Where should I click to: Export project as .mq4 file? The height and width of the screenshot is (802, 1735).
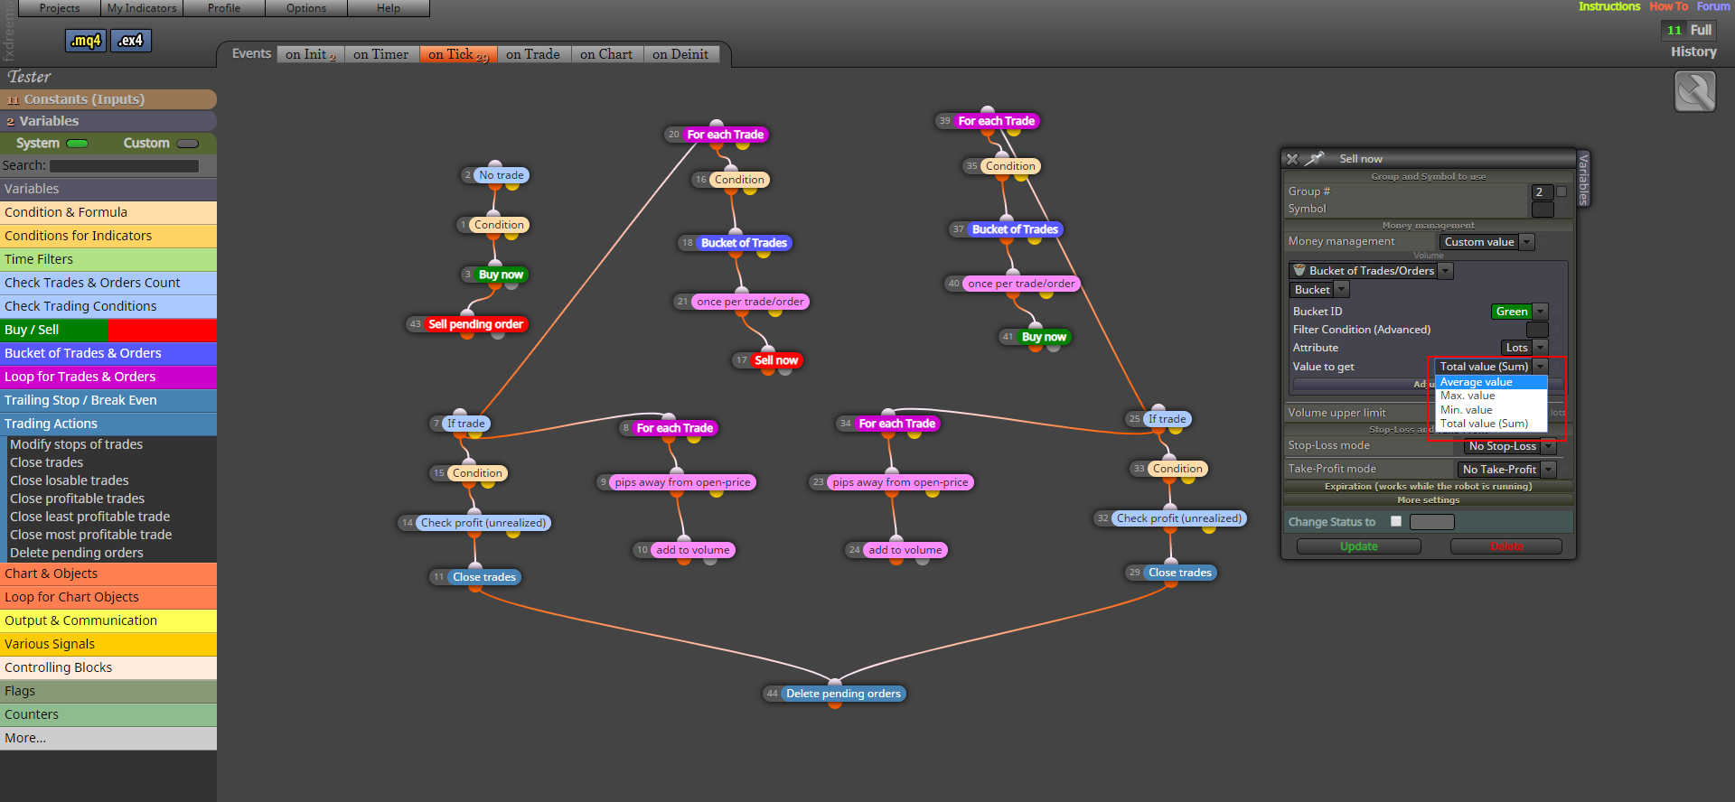pyautogui.click(x=87, y=41)
